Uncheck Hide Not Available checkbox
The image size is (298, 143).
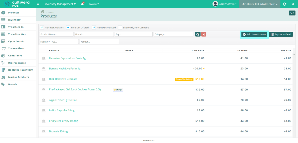[x=42, y=27]
